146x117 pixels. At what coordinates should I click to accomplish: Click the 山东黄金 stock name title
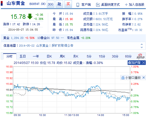[16, 3]
